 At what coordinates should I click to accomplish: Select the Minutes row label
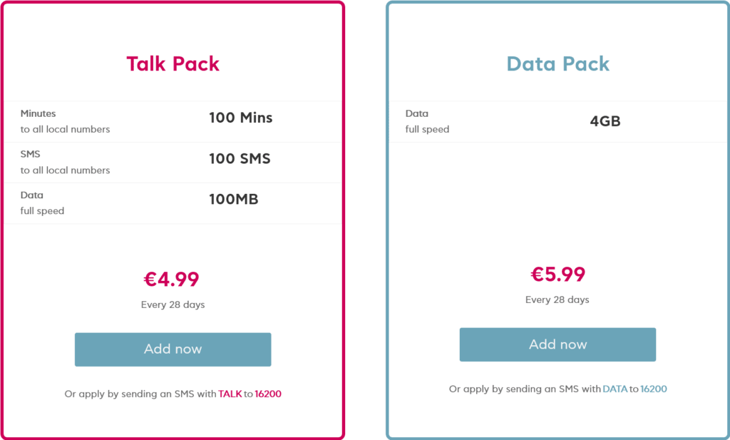(x=38, y=113)
